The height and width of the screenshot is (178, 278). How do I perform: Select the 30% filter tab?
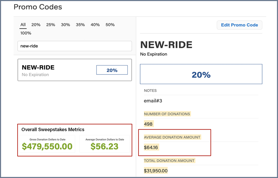[x=65, y=25]
